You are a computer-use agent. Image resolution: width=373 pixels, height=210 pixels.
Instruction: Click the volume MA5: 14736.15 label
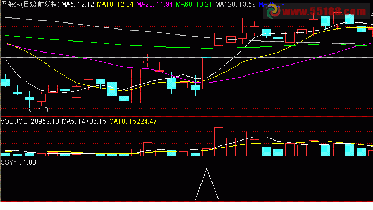(x=84, y=121)
